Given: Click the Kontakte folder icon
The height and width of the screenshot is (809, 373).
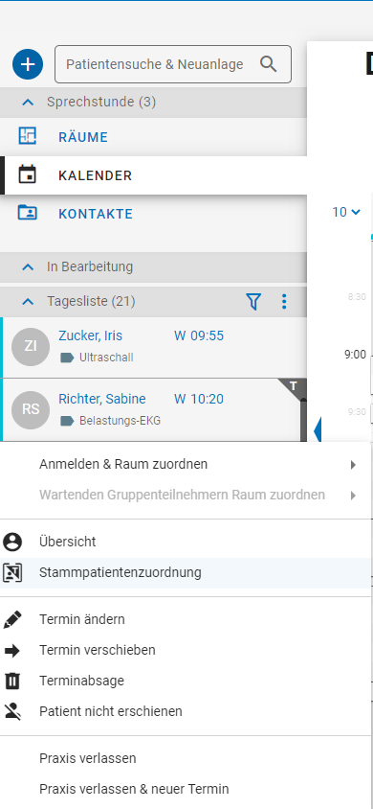Looking at the screenshot, I should [28, 213].
